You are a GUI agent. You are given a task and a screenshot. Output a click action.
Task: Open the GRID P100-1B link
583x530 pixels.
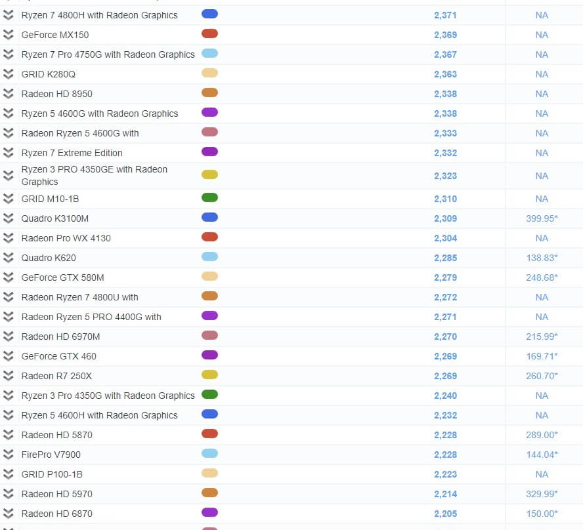click(52, 475)
